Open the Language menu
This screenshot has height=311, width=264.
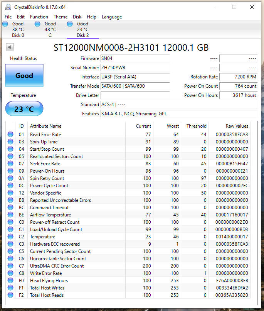point(111,17)
